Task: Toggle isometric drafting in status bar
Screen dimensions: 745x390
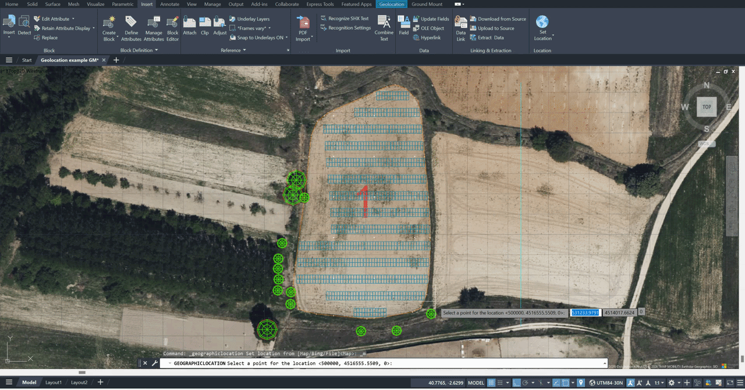Action: (x=541, y=382)
